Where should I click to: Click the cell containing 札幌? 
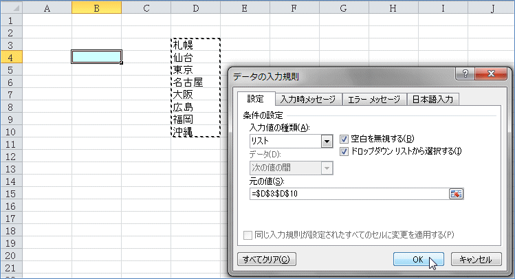[196, 45]
